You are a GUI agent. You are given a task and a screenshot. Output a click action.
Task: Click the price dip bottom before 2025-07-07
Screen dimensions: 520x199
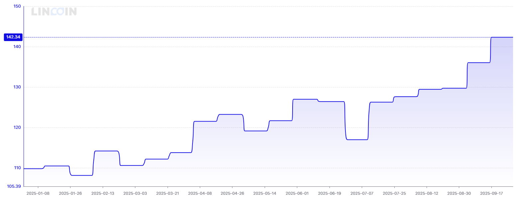click(x=357, y=140)
